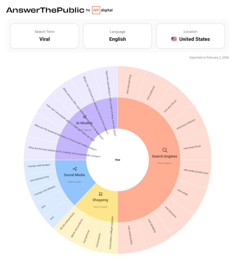
Task: Open the Language English selector
Action: click(117, 36)
